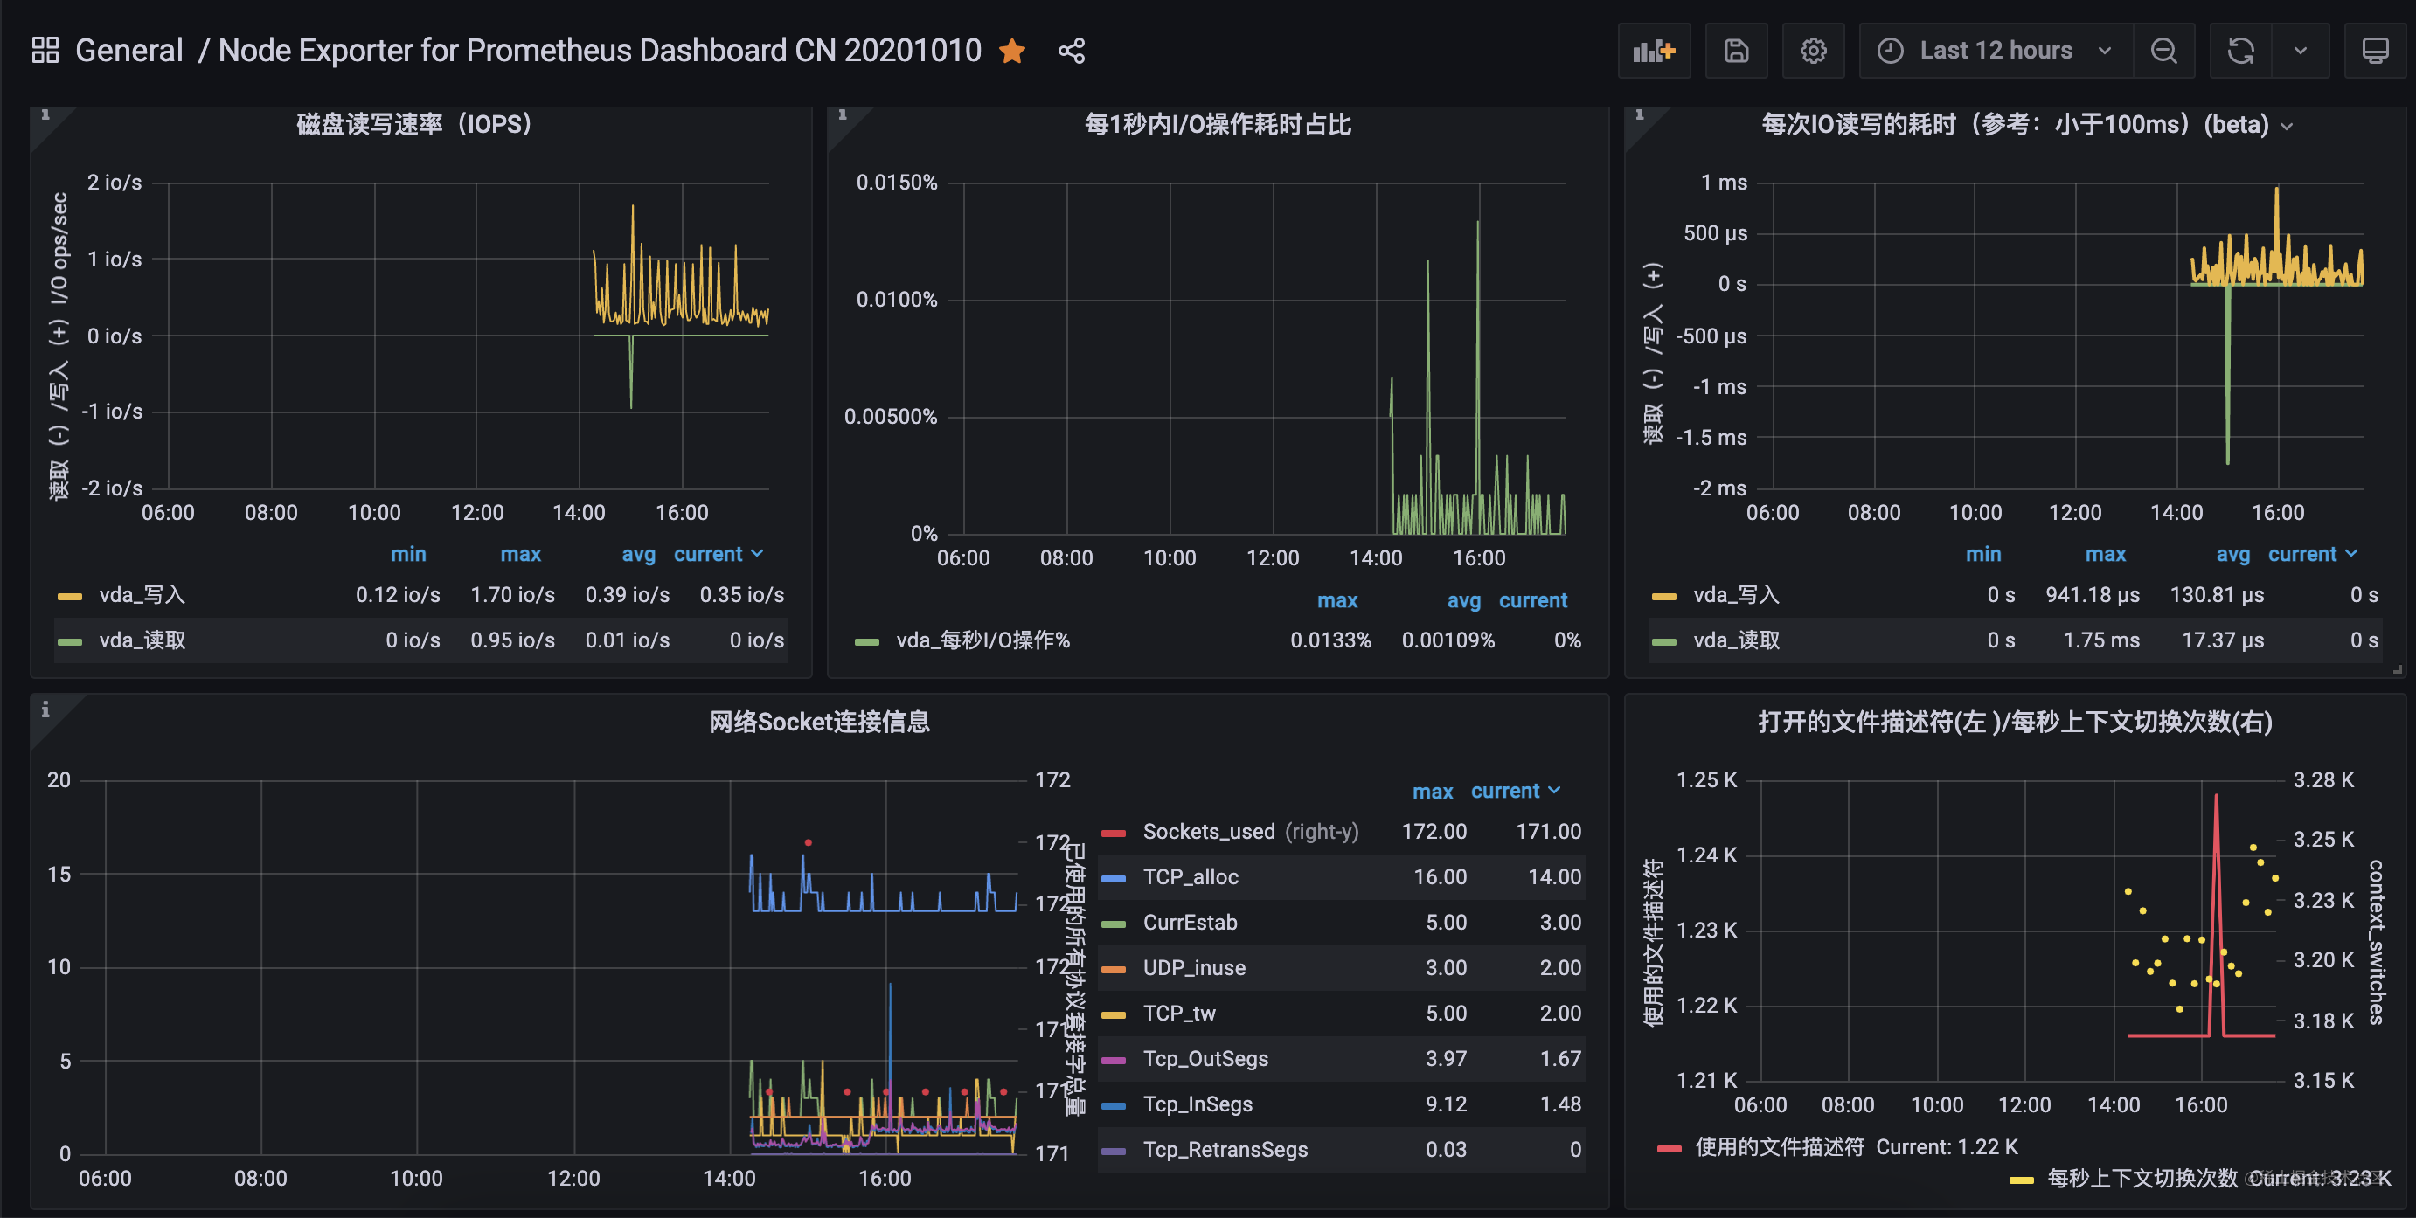The height and width of the screenshot is (1218, 2416).
Task: Click the zoom out time range icon
Action: click(2163, 51)
